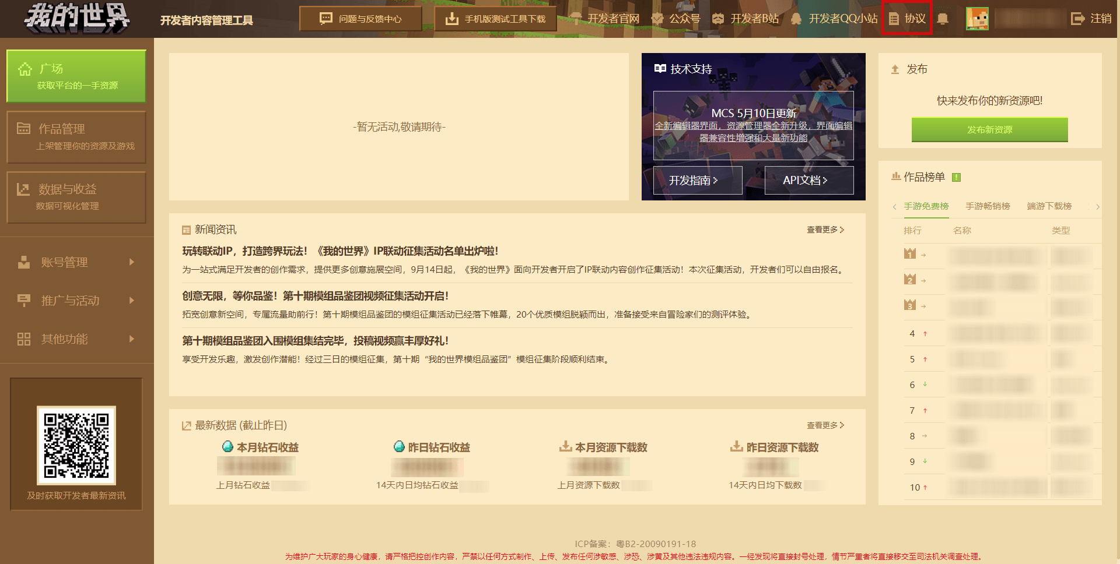Expand the 账号管理 sidebar menu
This screenshot has height=564, width=1120.
point(76,262)
